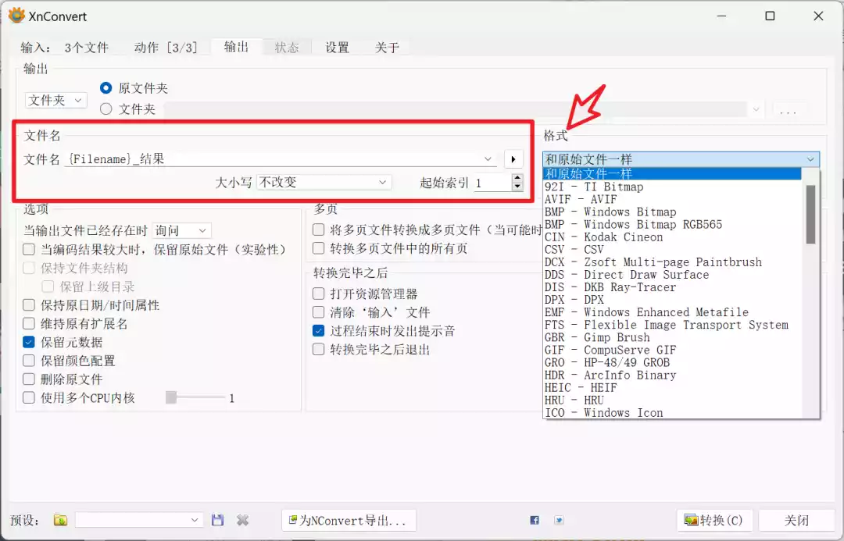844x541 pixels.
Task: Select HRU - HRU format
Action: (672, 400)
